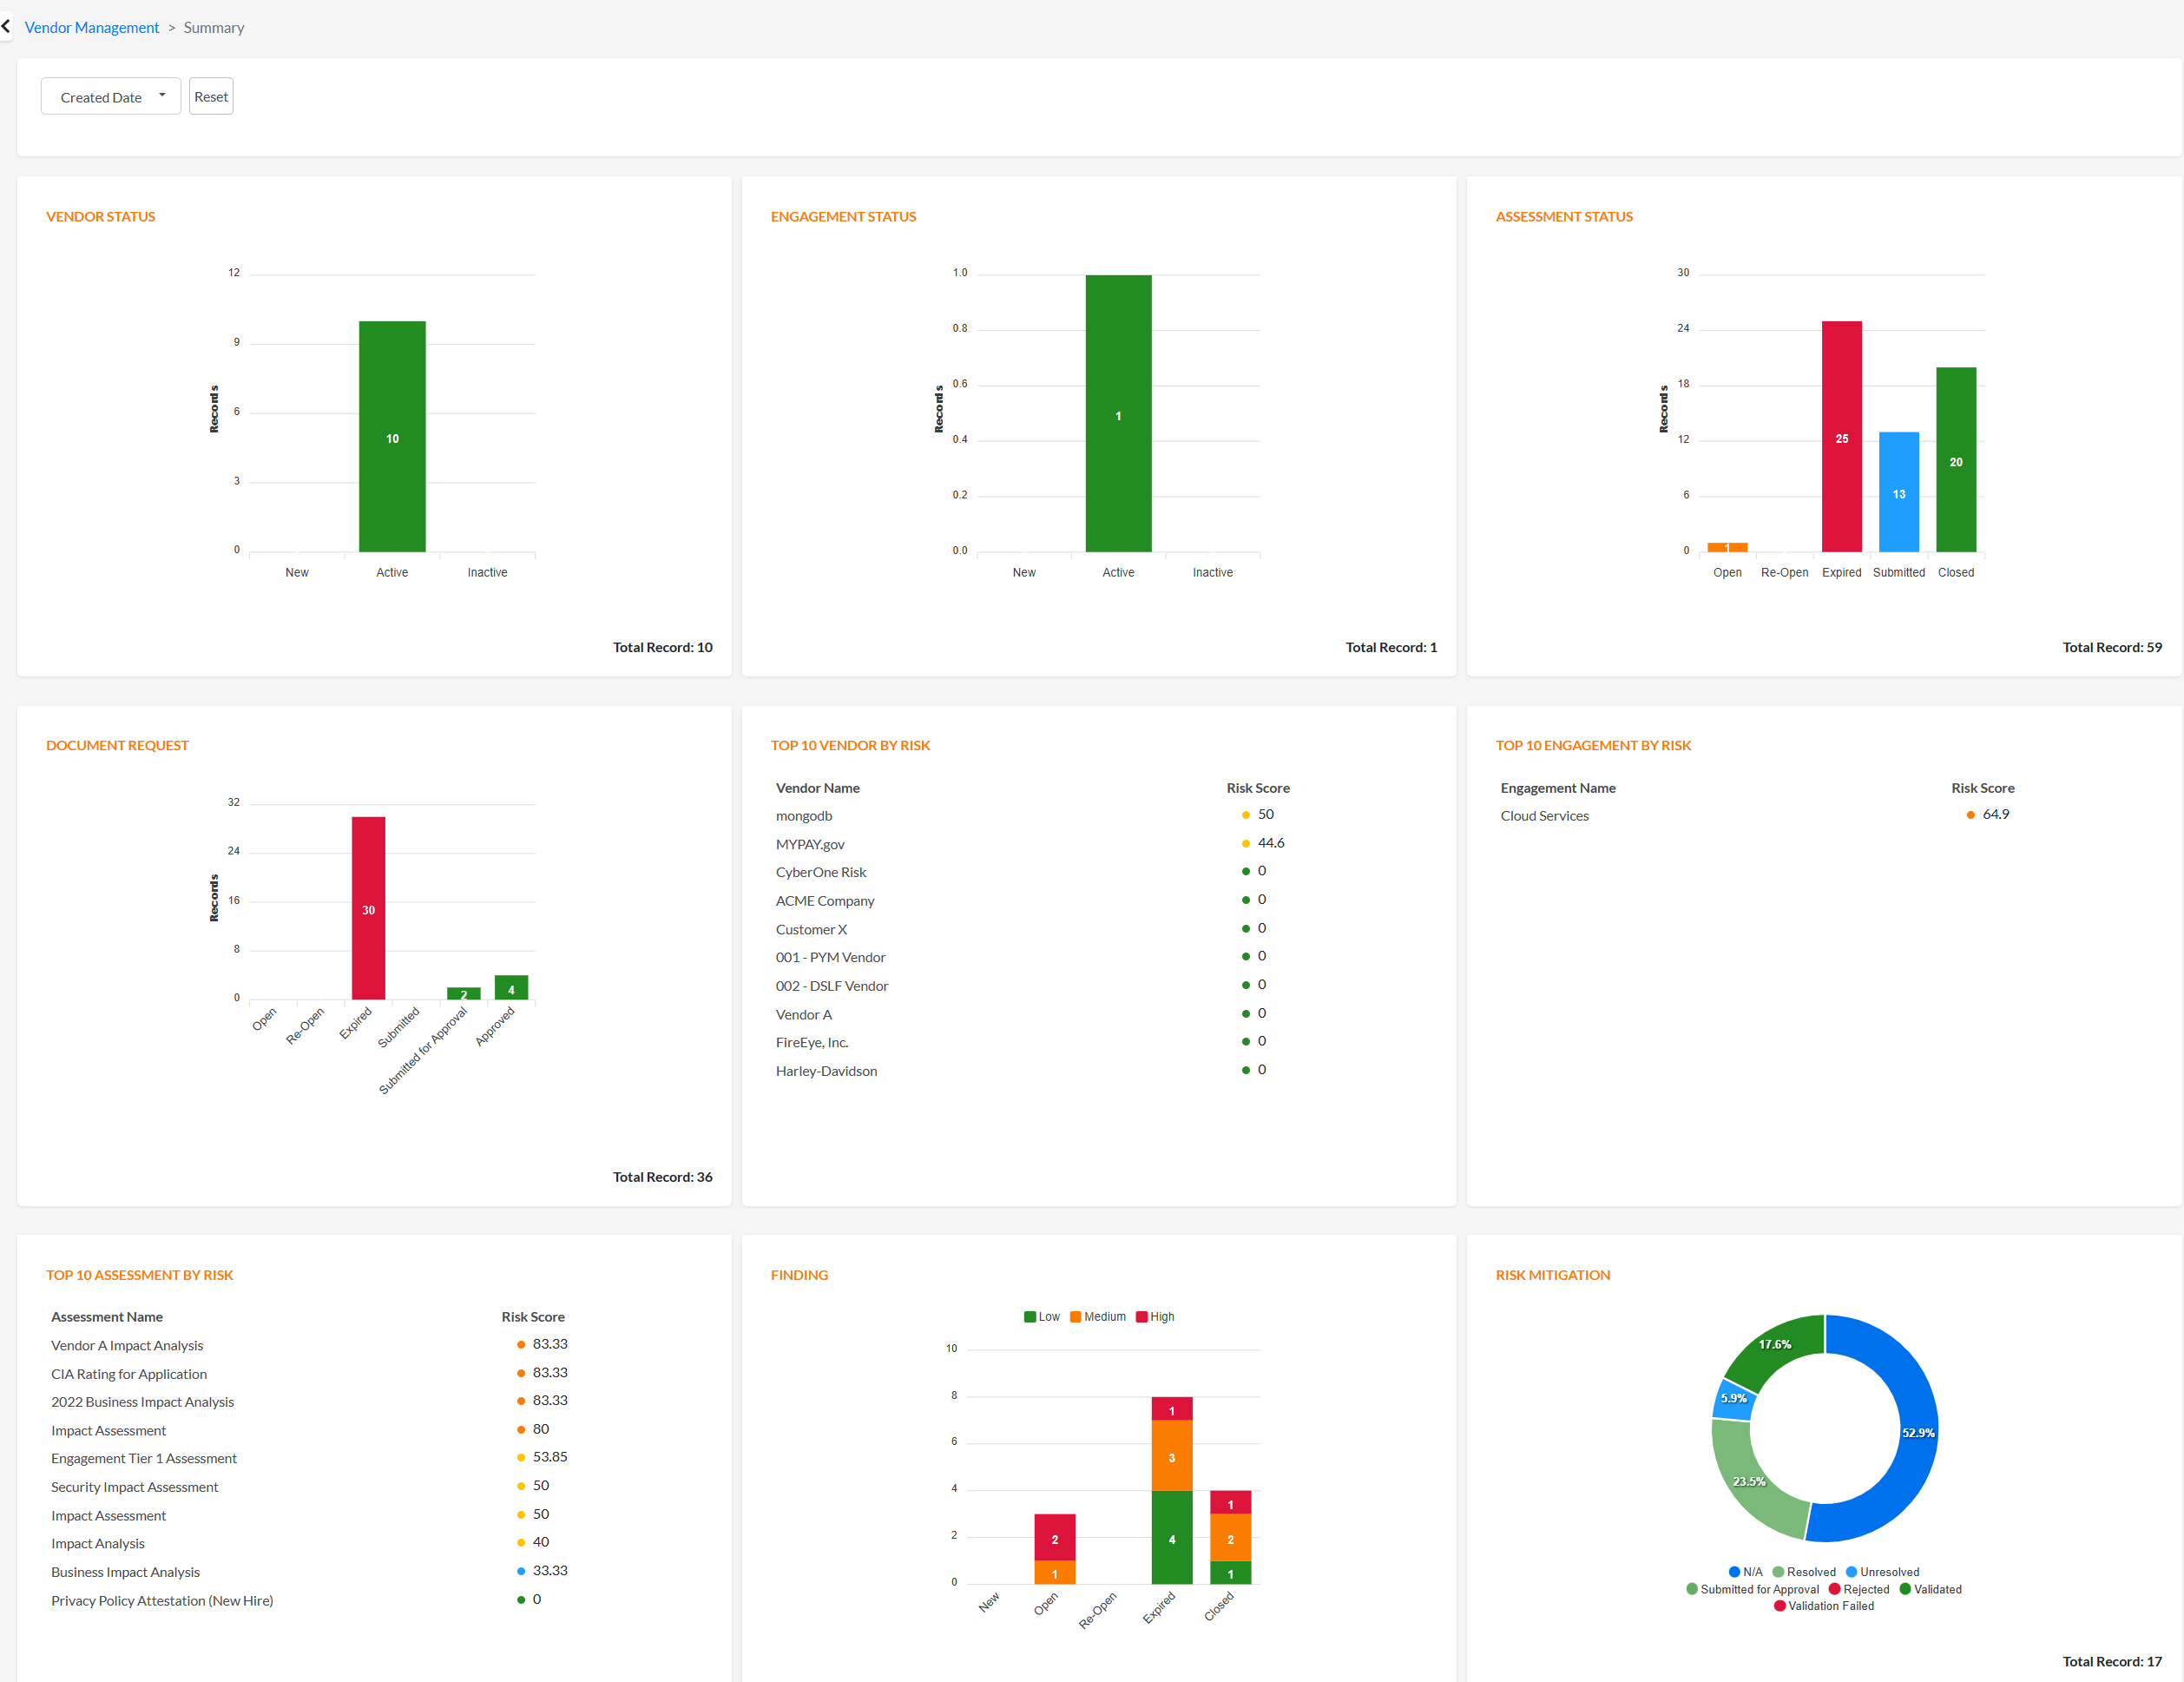This screenshot has width=2184, height=1682.
Task: Click the Unresolved legend marker in Risk Mitigation
Action: 1851,1572
